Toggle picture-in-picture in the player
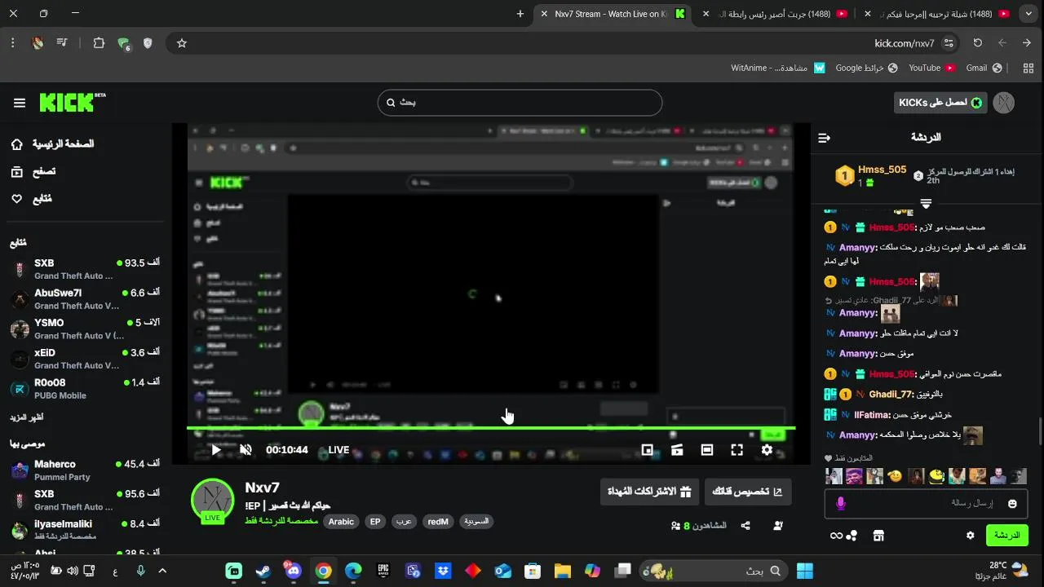1044x587 pixels. [647, 450]
